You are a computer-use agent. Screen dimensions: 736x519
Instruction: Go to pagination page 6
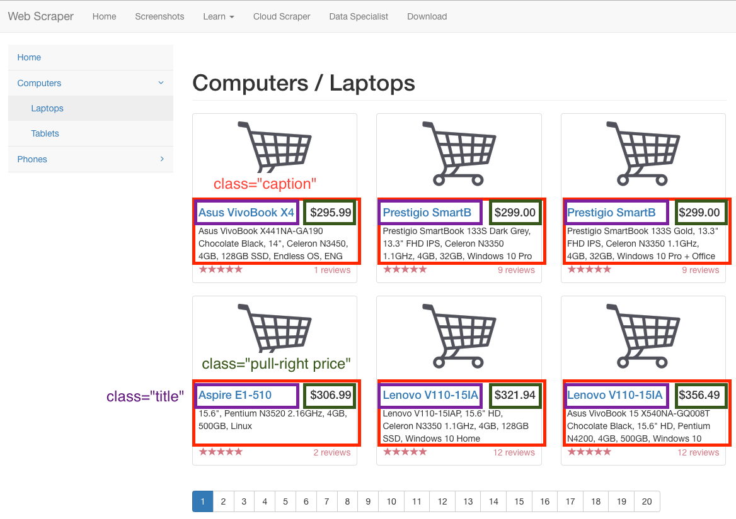pos(306,501)
